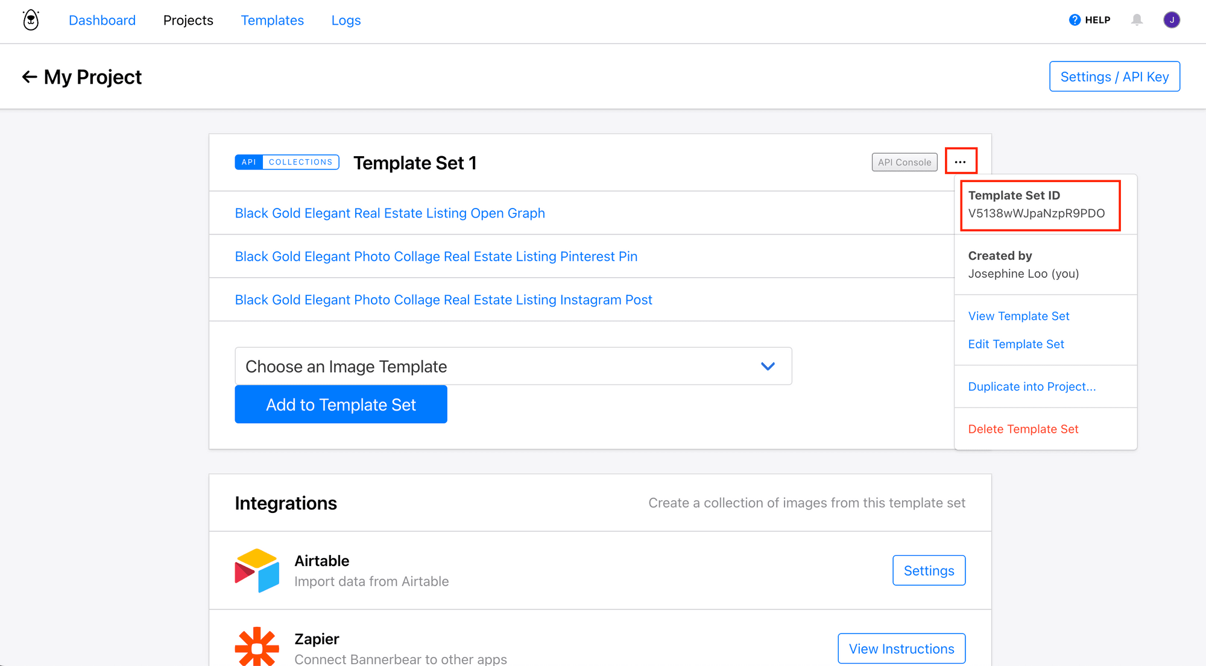This screenshot has width=1206, height=666.
Task: Select Duplicate into Project menu option
Action: tap(1032, 387)
